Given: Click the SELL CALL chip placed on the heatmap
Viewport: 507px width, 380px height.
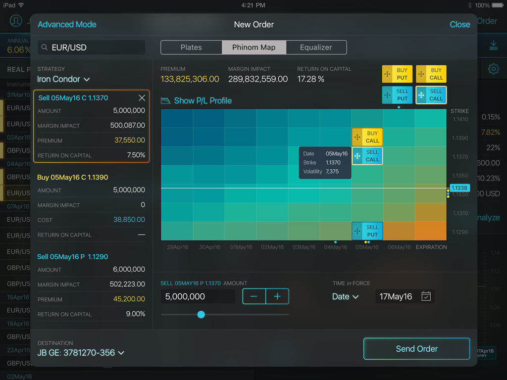Looking at the screenshot, I should [x=367, y=156].
